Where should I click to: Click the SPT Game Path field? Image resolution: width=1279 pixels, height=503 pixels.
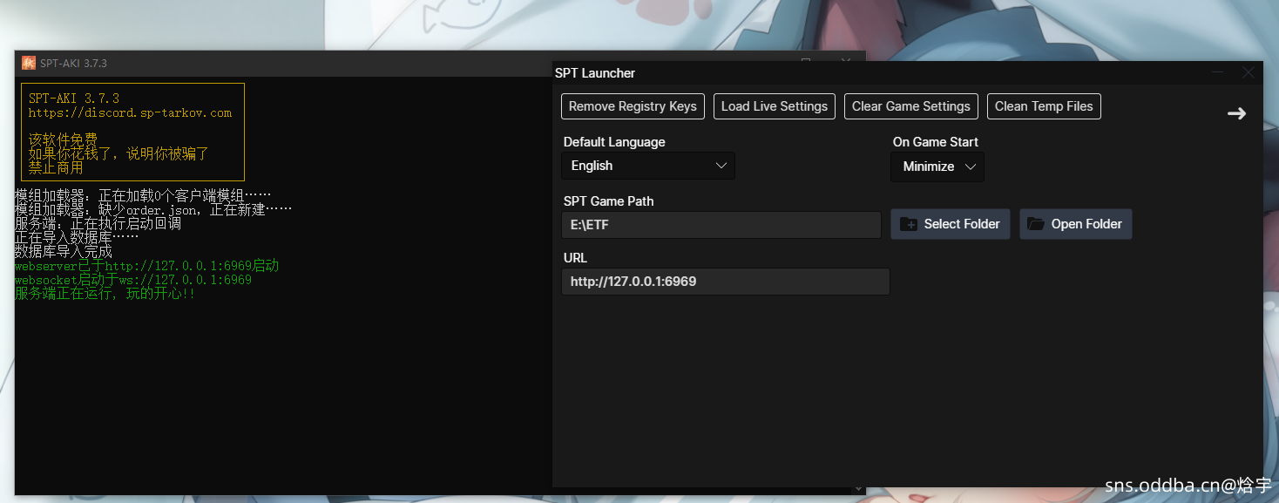coord(721,224)
